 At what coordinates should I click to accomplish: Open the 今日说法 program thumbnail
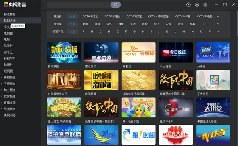[x=176, y=52]
